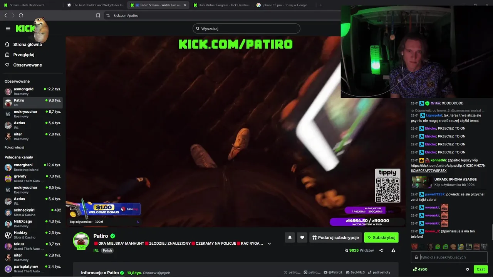Open clip thumbnail UKRADŁ IPHONA #SADGE
The width and height of the screenshot is (493, 277).
[422, 182]
